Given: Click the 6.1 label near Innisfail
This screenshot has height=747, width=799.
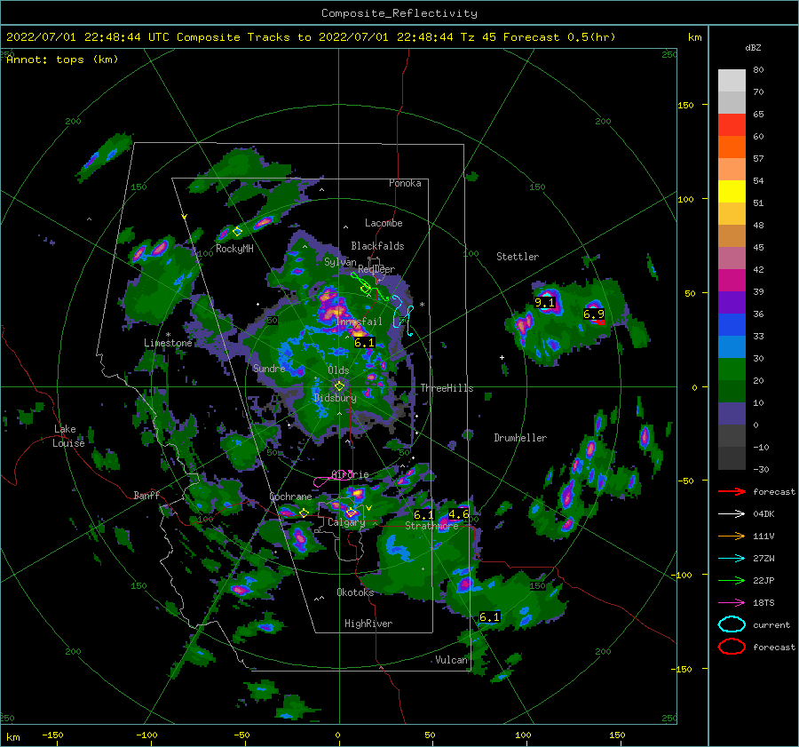Looking at the screenshot, I should [364, 343].
